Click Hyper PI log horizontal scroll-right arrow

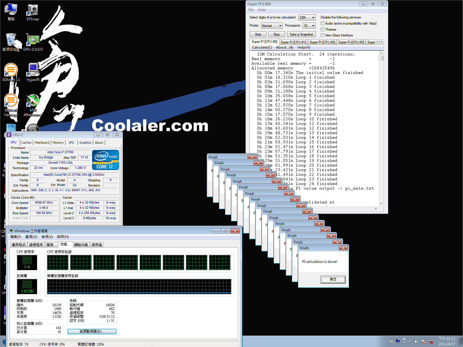(x=376, y=208)
